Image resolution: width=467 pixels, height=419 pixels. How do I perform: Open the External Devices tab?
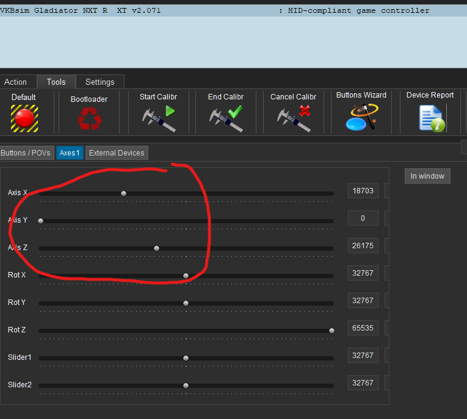(117, 153)
